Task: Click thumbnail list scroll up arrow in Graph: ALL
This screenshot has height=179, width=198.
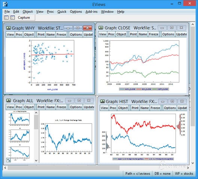Action: [36, 113]
